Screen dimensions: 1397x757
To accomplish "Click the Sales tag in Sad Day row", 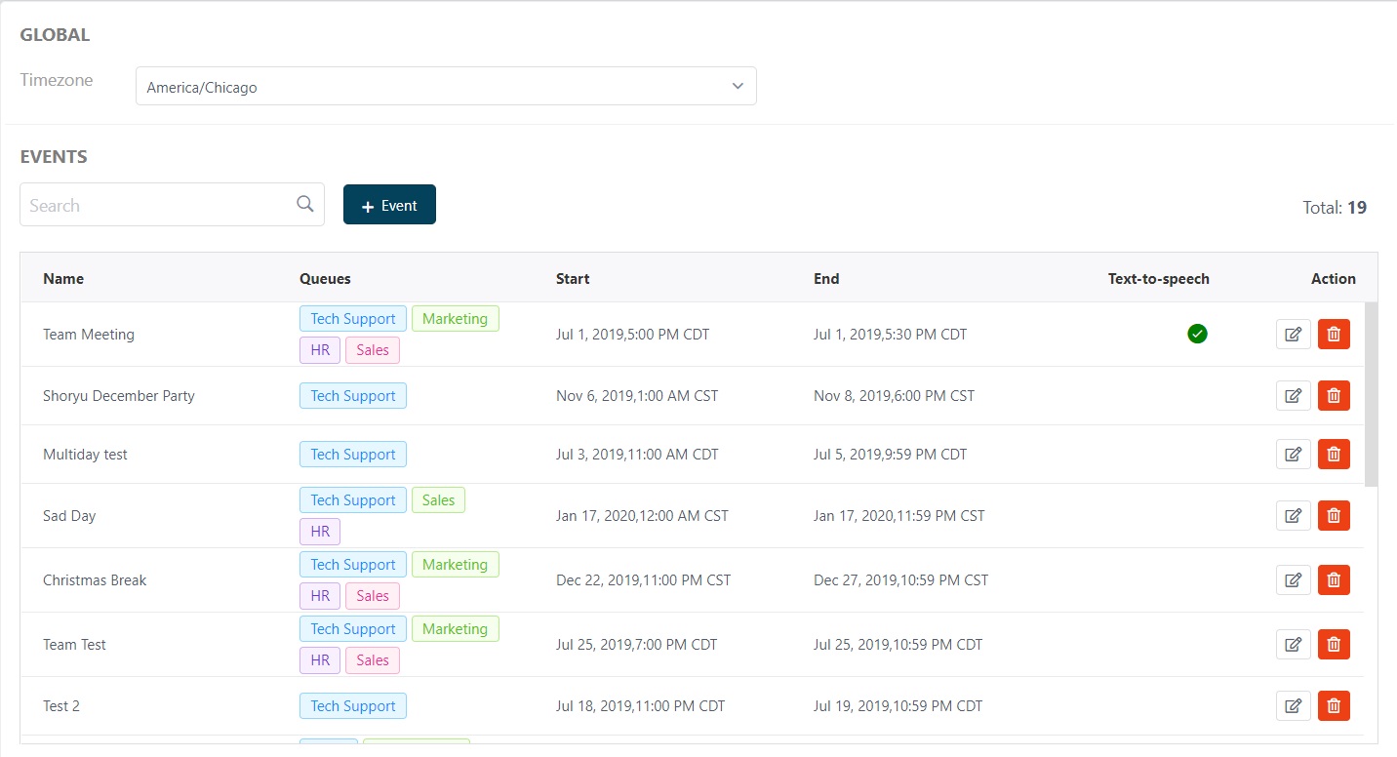I will [438, 500].
